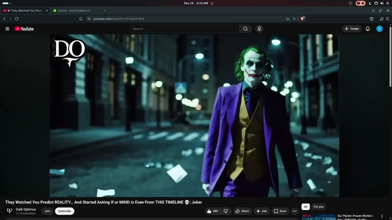Click the Share button
Screen dimensions: 392x220
click(242, 211)
